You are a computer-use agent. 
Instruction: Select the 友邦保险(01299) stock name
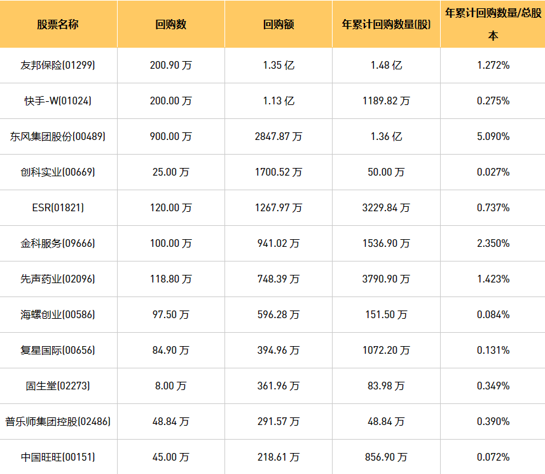click(x=58, y=66)
